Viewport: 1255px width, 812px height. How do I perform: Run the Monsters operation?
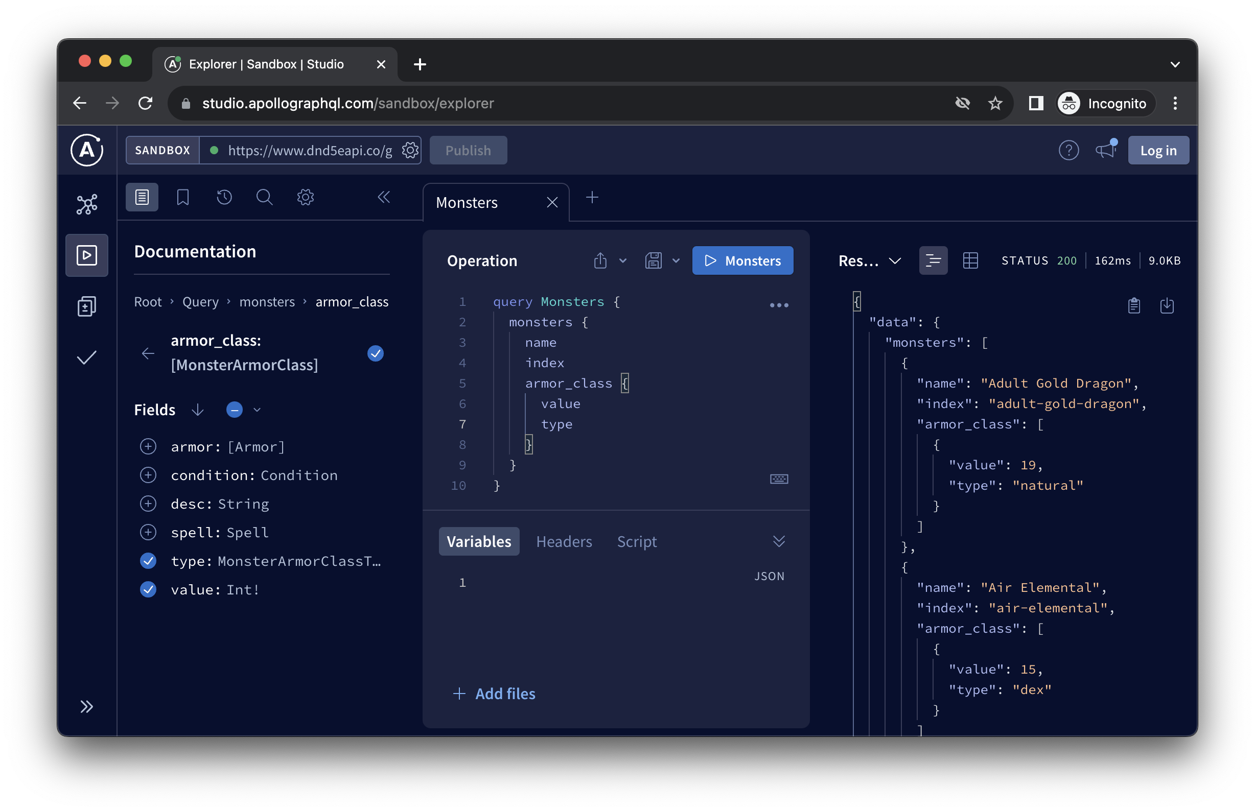click(x=742, y=261)
